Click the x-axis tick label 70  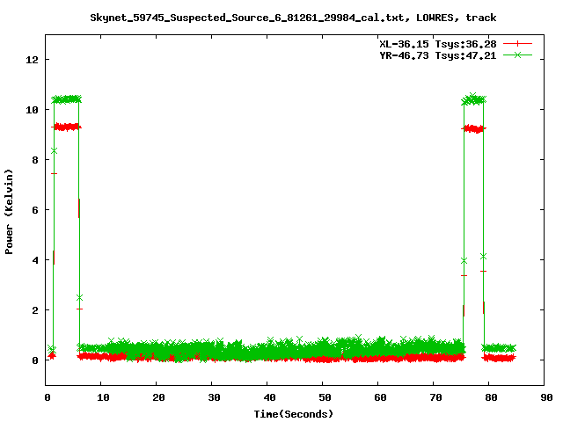coord(436,397)
